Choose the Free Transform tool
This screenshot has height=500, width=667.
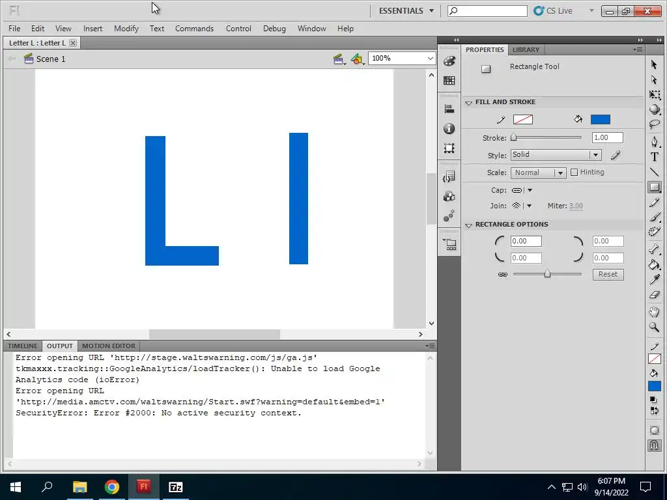click(x=654, y=94)
